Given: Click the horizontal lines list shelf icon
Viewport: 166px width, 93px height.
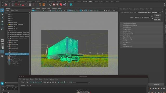Looking at the screenshot, I should click(x=13, y=5).
